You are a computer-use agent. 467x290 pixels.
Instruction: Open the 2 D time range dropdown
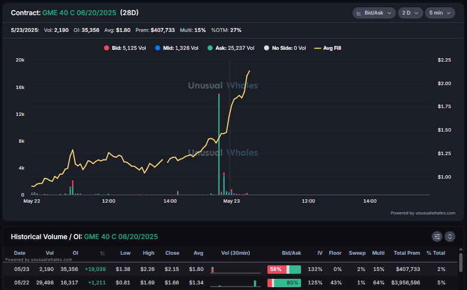click(410, 13)
